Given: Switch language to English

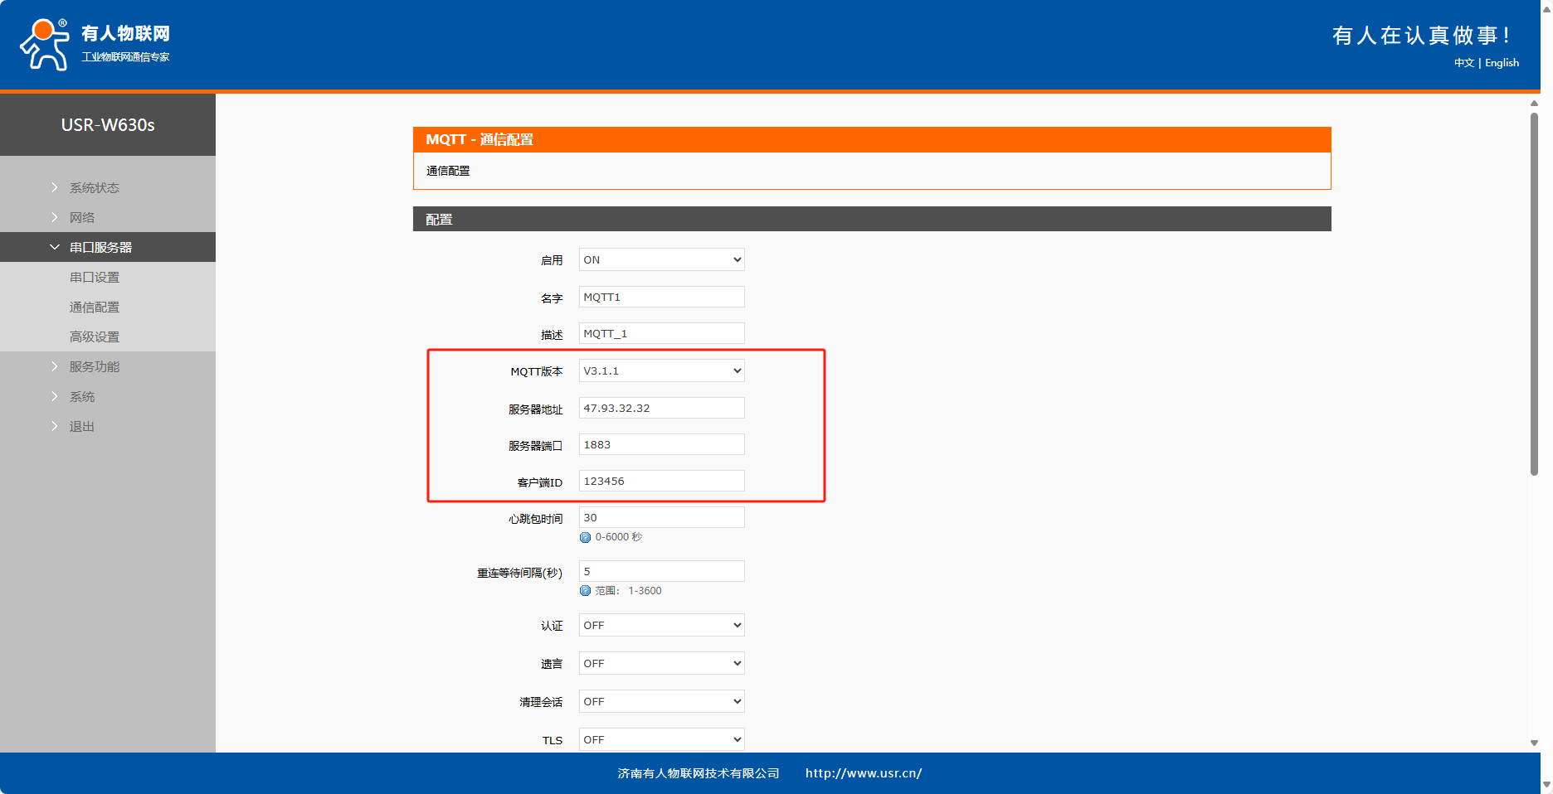Looking at the screenshot, I should pos(1502,63).
